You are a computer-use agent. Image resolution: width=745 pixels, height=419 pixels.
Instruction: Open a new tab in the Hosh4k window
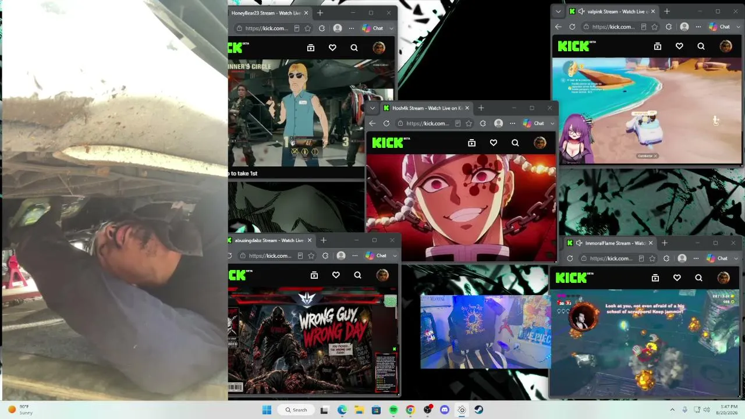coord(481,108)
